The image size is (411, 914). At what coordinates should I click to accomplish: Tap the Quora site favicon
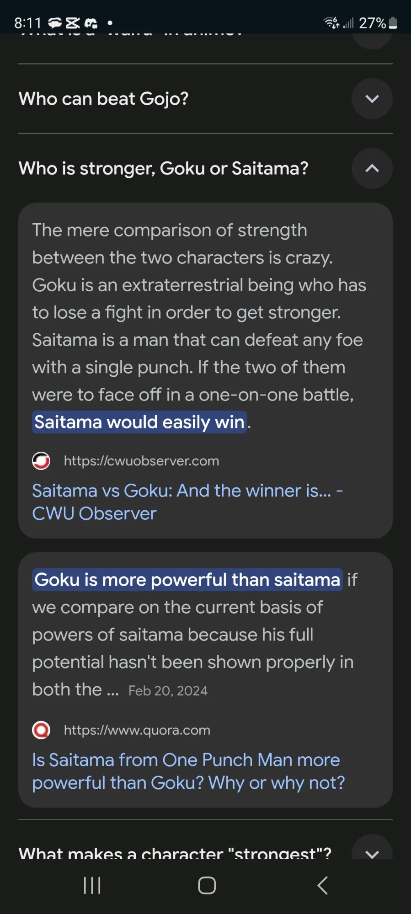point(41,730)
